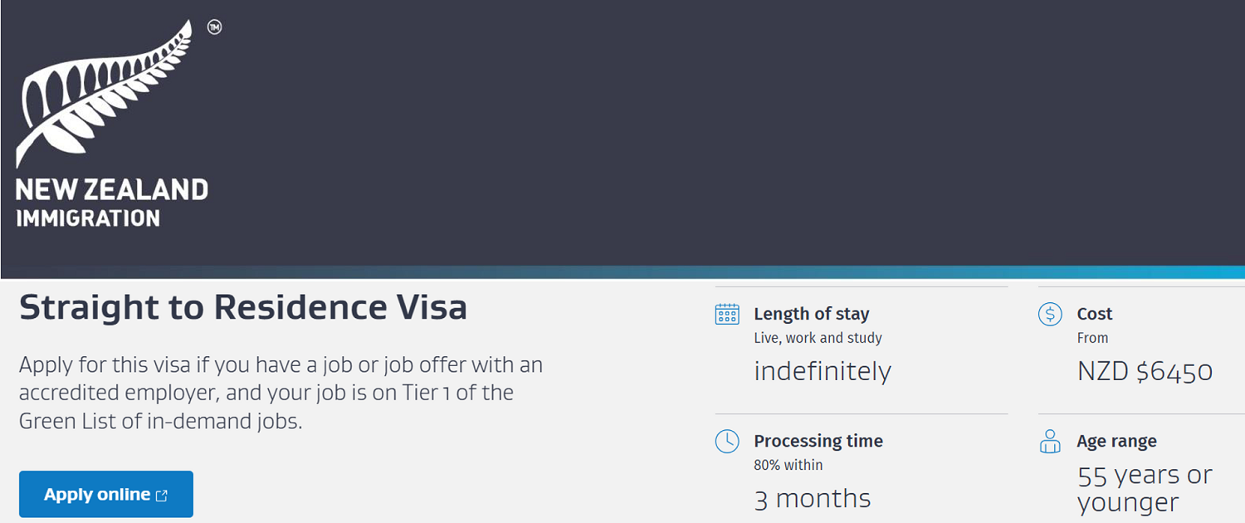Viewport: 1245px width, 523px height.
Task: Click the clock icon beside Processing time
Action: click(x=727, y=441)
